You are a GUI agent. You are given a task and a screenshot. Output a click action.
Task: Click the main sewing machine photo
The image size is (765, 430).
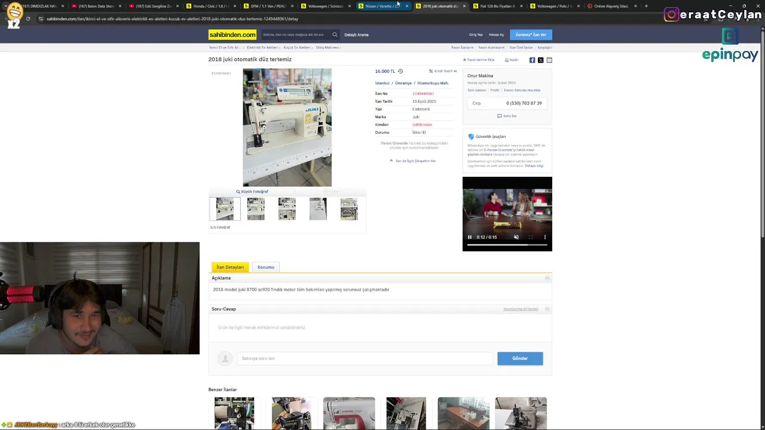pos(287,127)
